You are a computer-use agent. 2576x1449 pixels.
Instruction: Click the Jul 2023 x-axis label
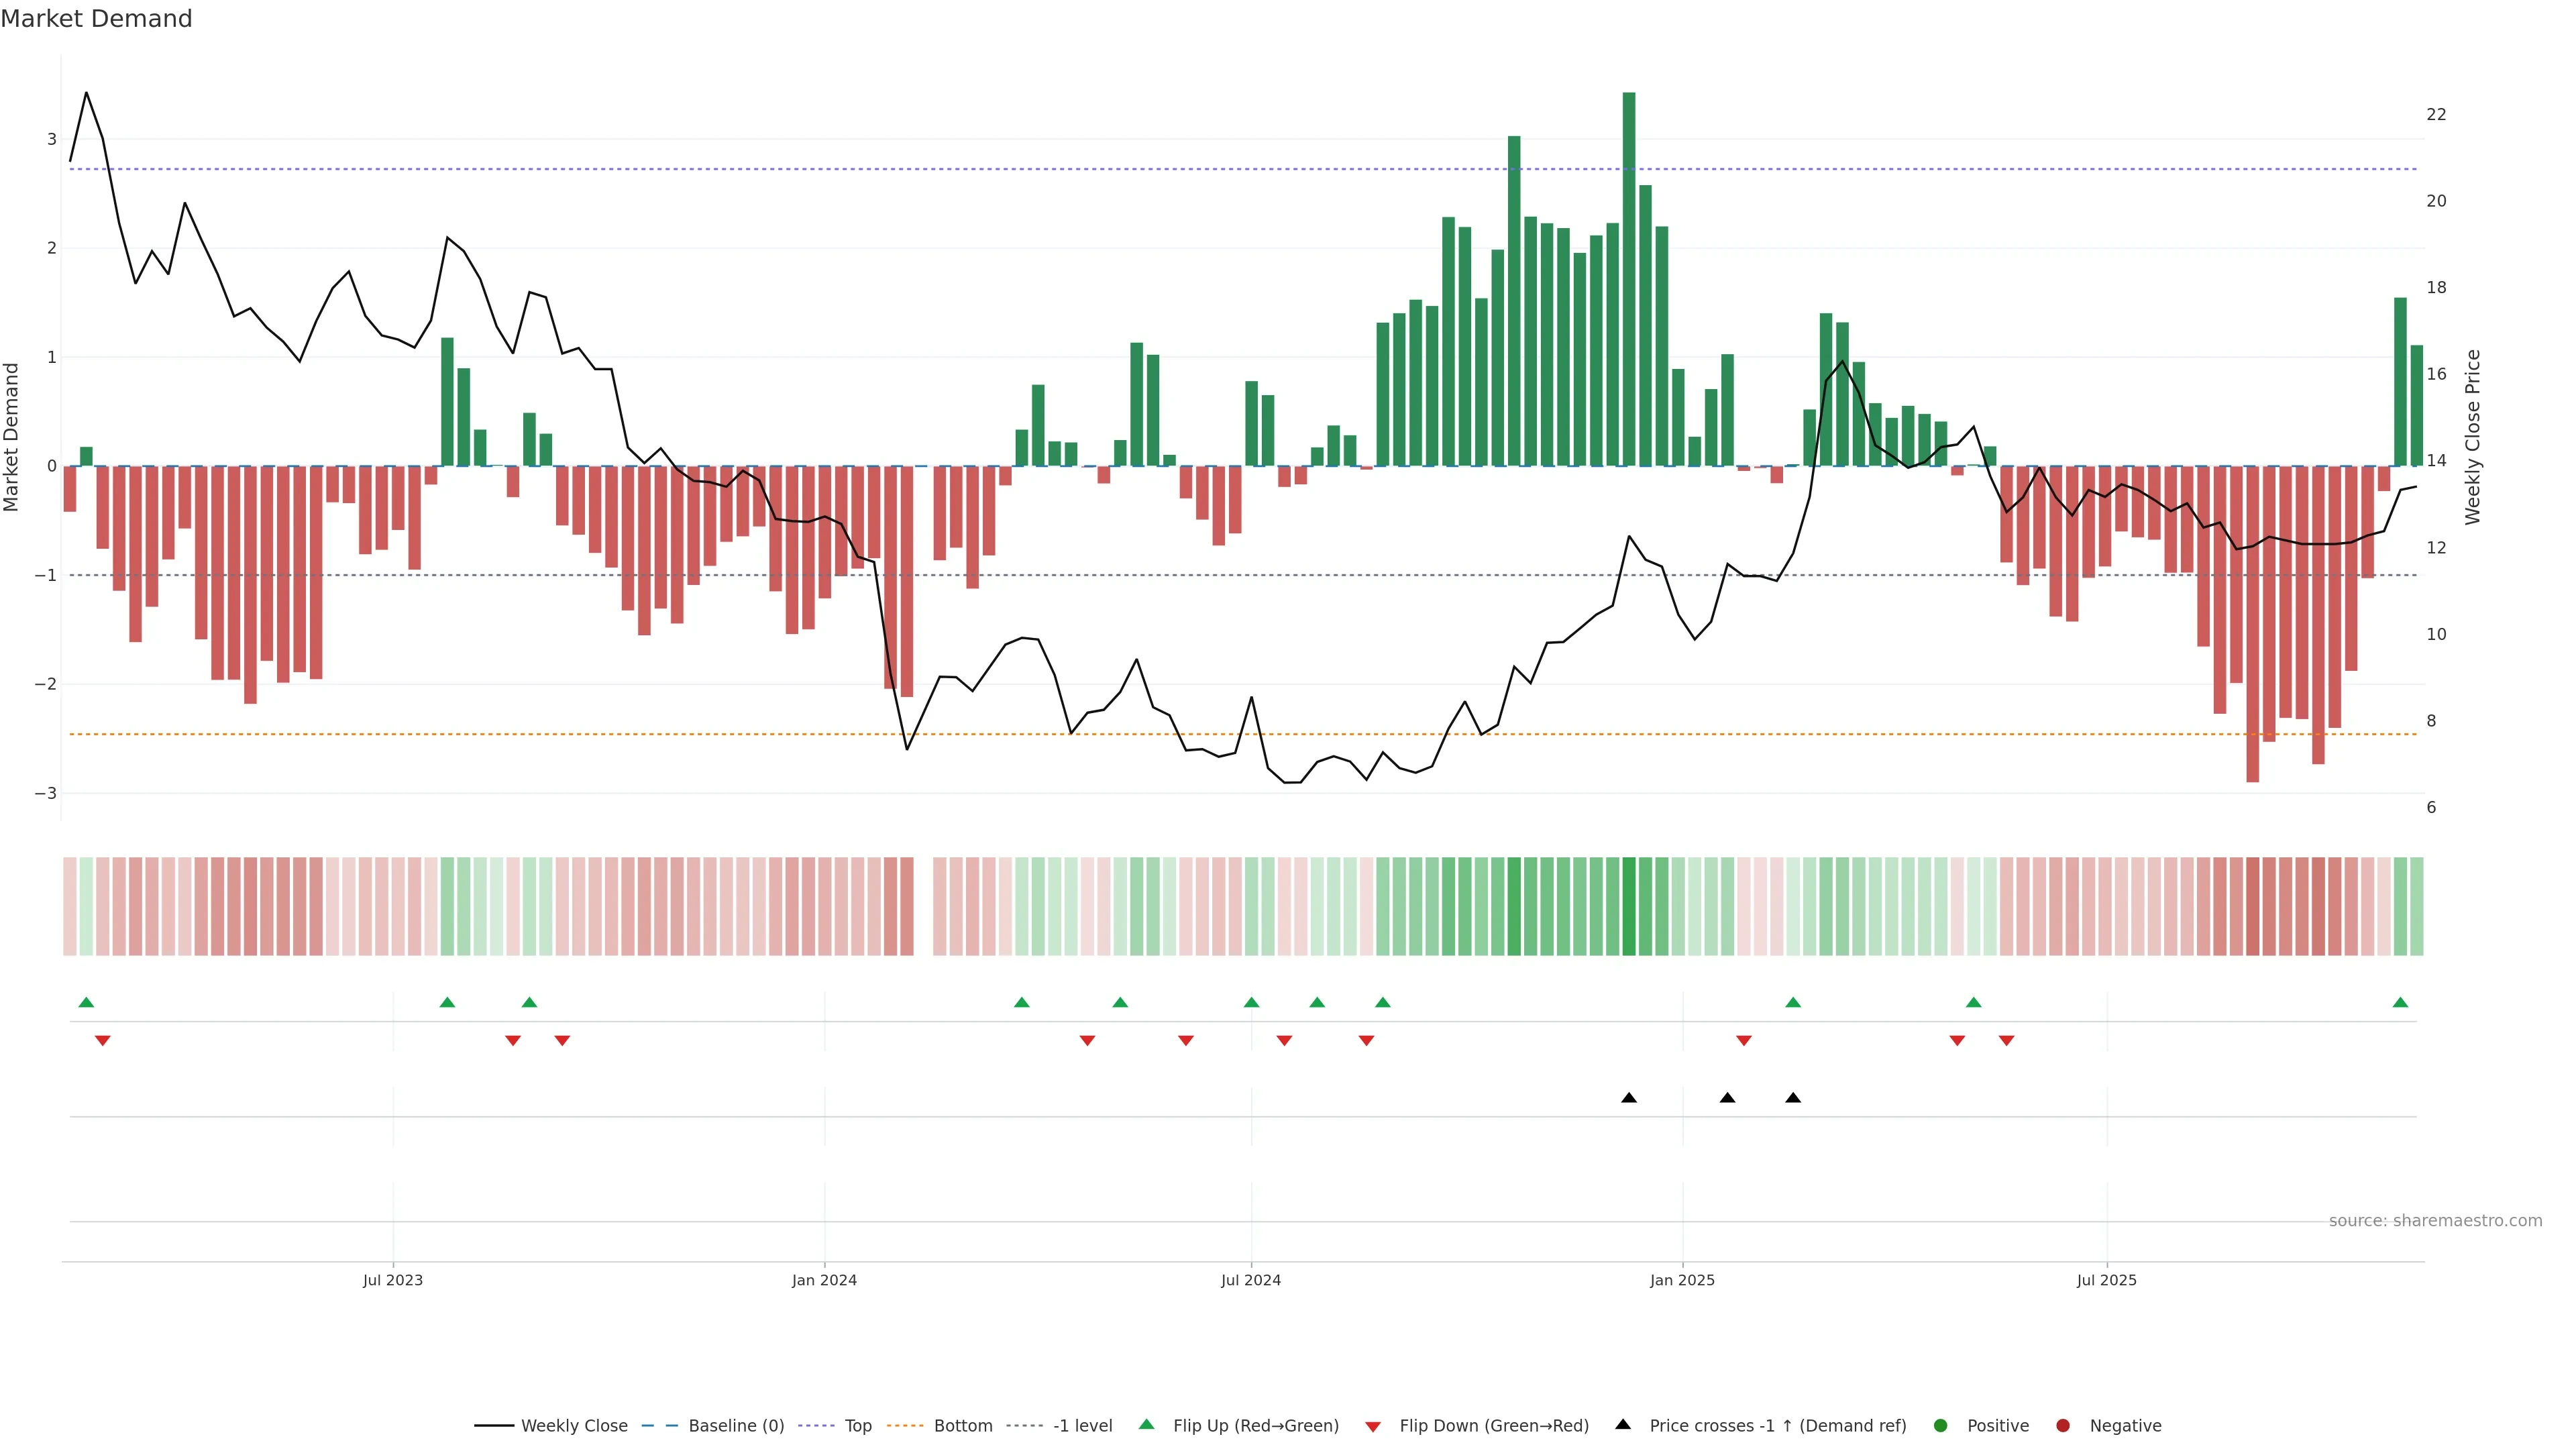pos(393,1280)
